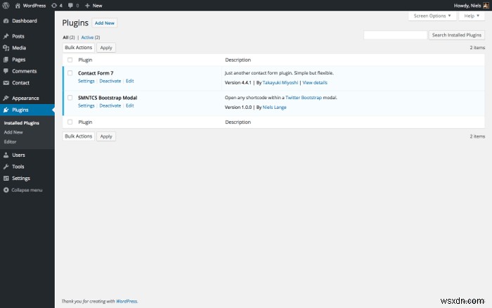This screenshot has width=492, height=308.
Task: Toggle select-all checkbox in table header
Action: coord(70,60)
